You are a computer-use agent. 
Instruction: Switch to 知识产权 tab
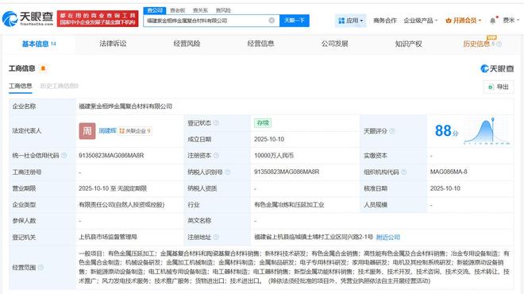pos(408,44)
